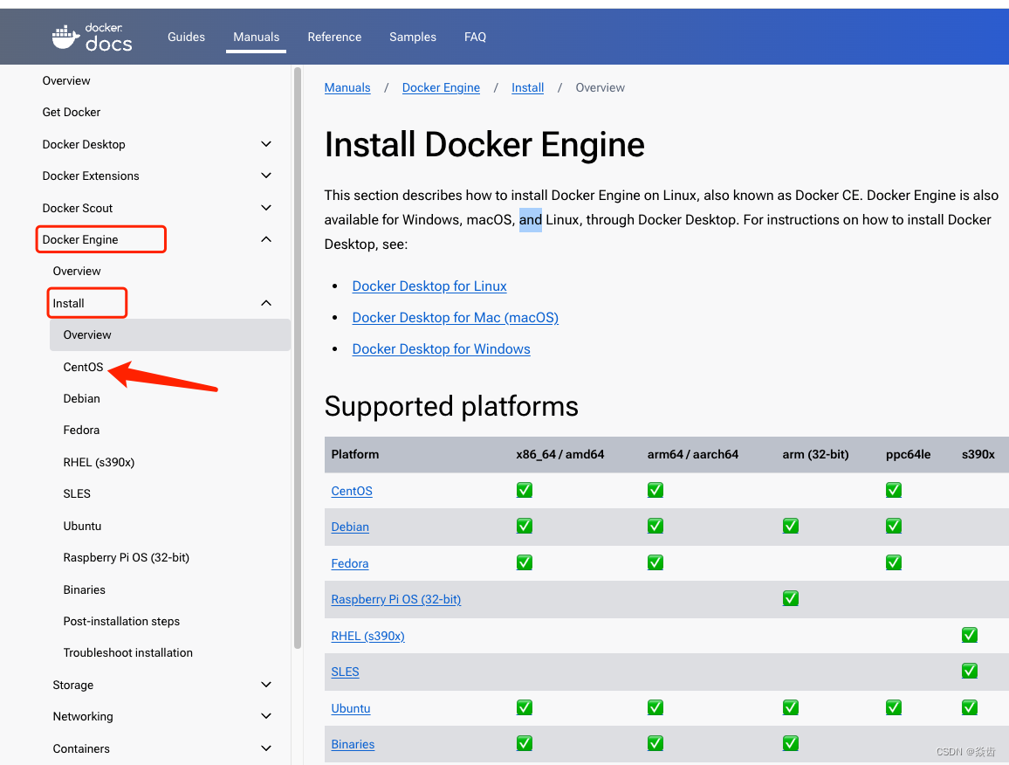Click CentOS link in platforms table
Image resolution: width=1009 pixels, height=765 pixels.
(352, 491)
